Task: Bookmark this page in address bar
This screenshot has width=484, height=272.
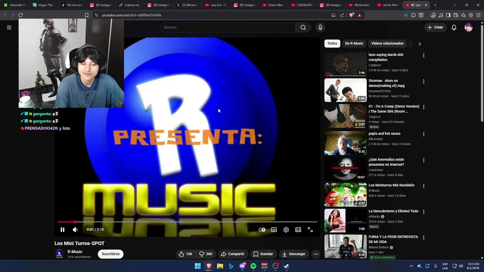Action: point(87,15)
